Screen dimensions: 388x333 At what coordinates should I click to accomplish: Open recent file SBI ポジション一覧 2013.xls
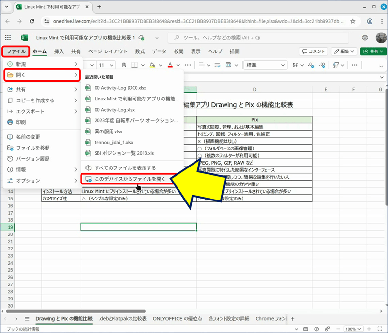coord(132,153)
